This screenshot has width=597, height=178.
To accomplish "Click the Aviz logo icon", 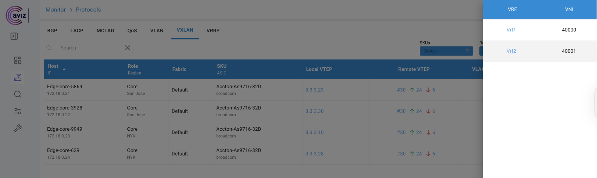I will click(16, 15).
